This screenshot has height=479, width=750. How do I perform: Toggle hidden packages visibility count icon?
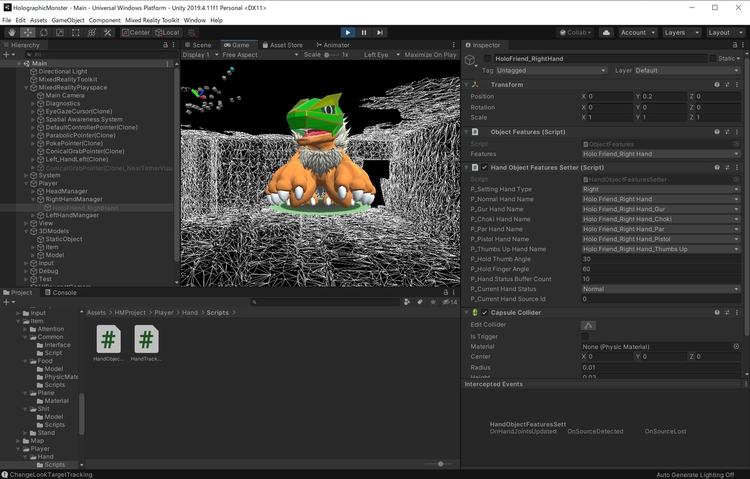click(x=449, y=302)
